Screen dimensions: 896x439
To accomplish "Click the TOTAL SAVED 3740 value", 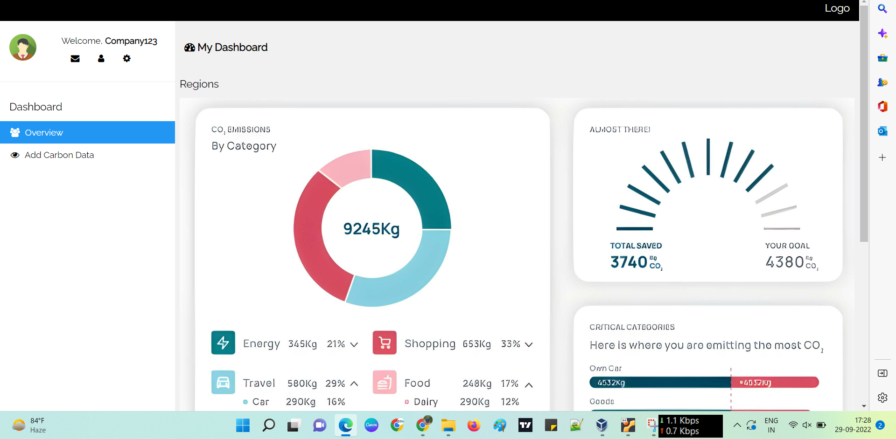I will 636,262.
